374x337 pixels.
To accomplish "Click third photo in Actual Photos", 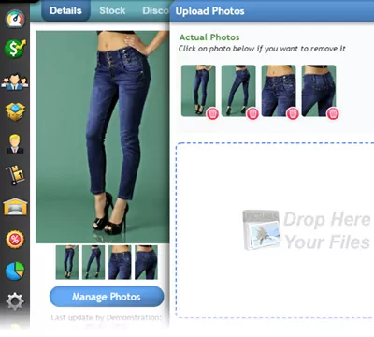I will [279, 91].
